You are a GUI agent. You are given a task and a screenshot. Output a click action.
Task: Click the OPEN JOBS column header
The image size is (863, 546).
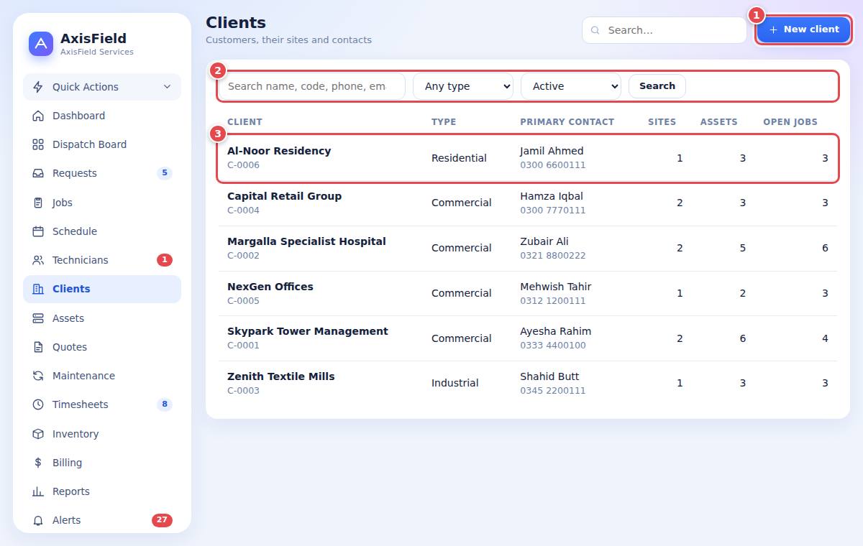pyautogui.click(x=790, y=122)
